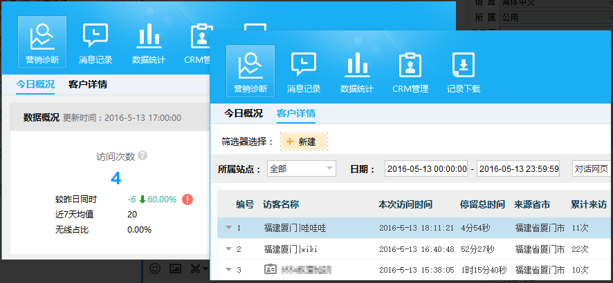Viewport: 613px width, 283px height.
Task: Open 营销诊断 in the front window
Action: (x=250, y=72)
